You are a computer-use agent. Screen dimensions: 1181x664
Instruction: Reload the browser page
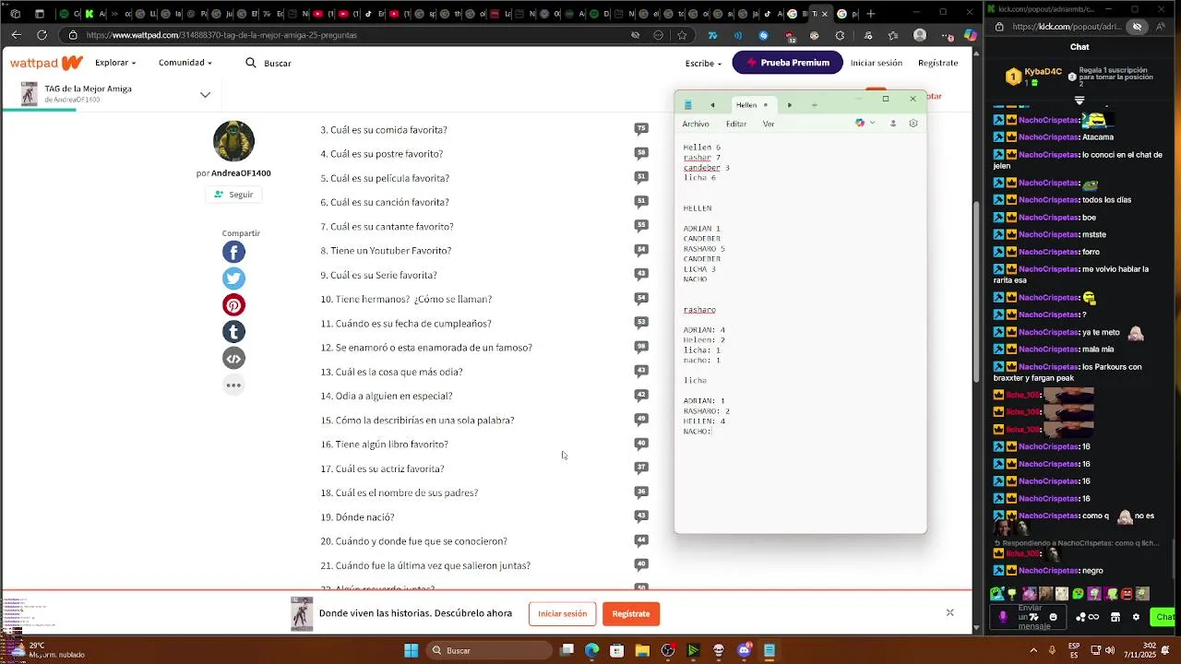coord(42,35)
